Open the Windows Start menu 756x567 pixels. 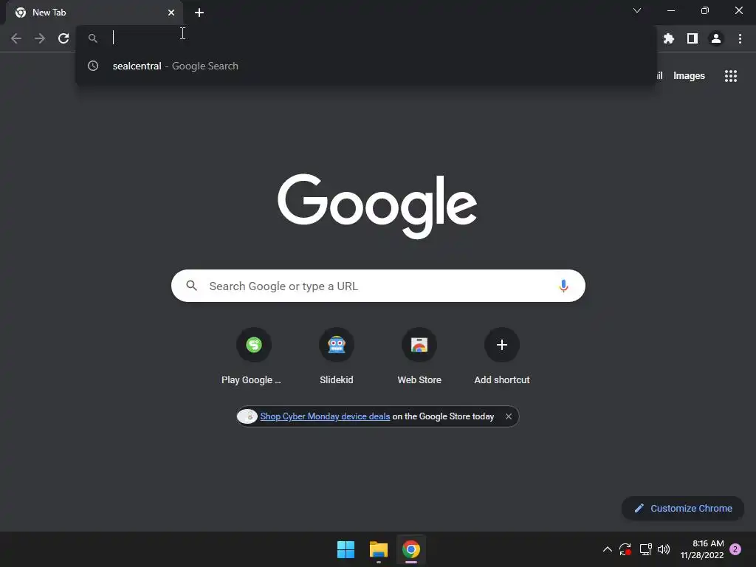tap(346, 549)
